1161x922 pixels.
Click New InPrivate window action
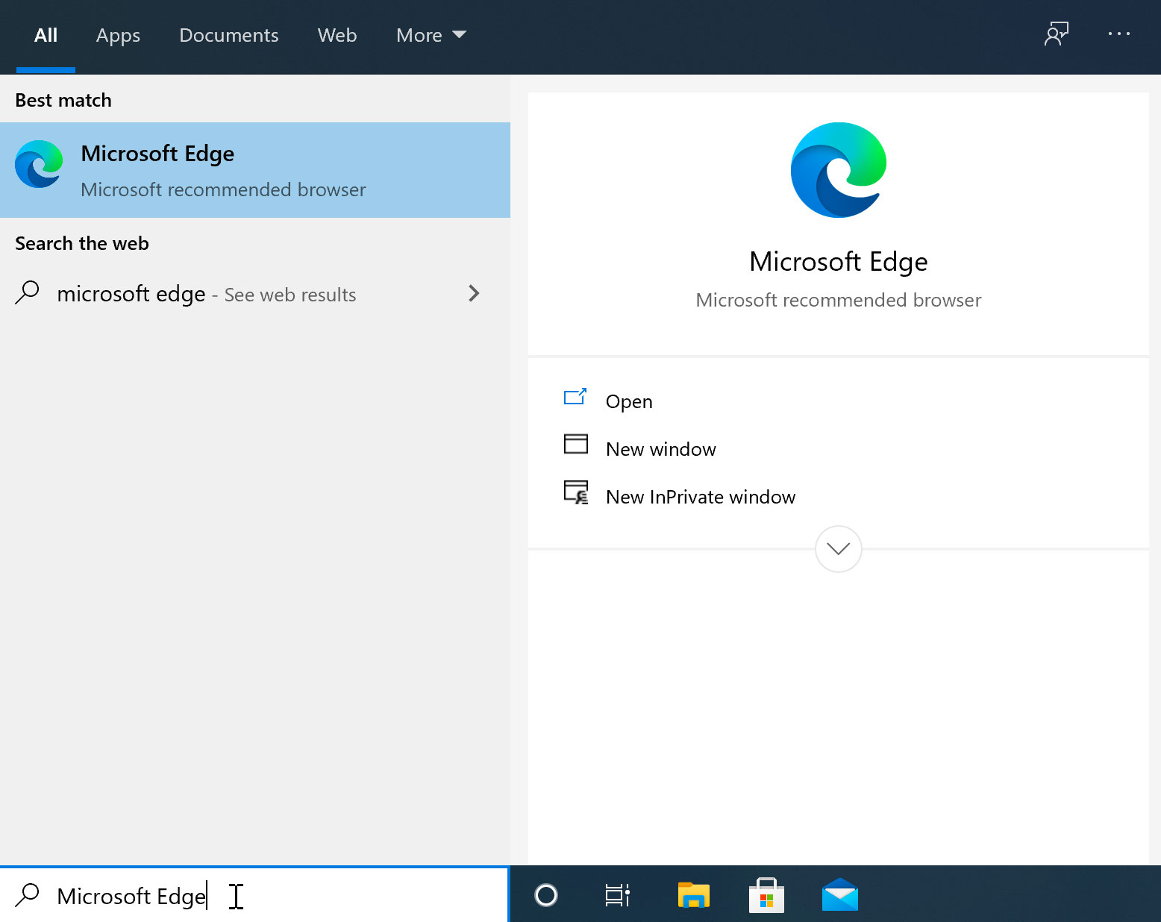click(700, 496)
